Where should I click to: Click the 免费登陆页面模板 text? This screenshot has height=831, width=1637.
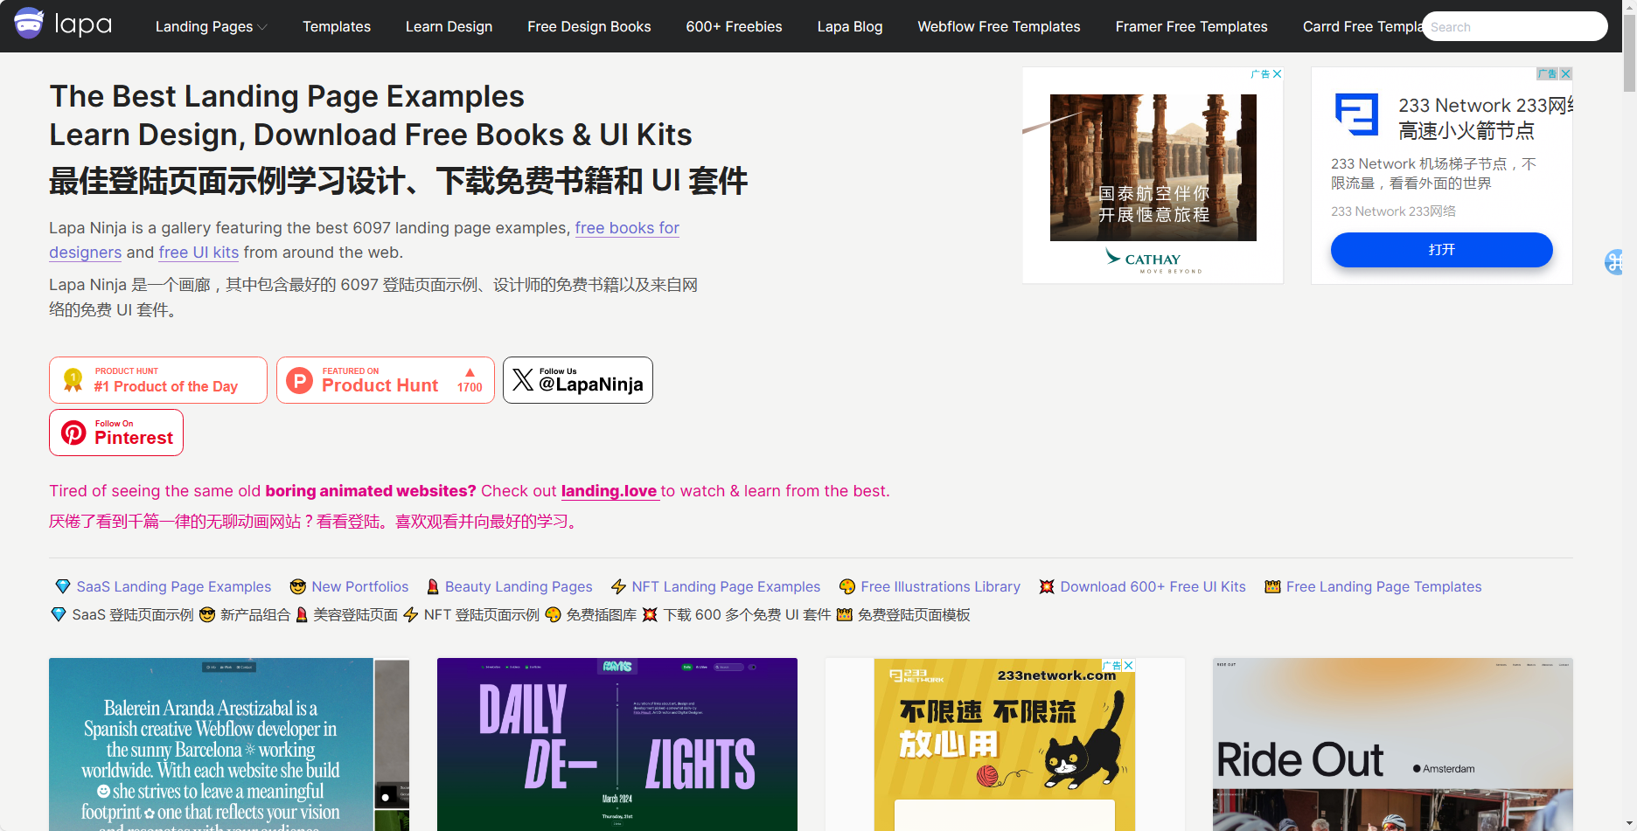914,615
